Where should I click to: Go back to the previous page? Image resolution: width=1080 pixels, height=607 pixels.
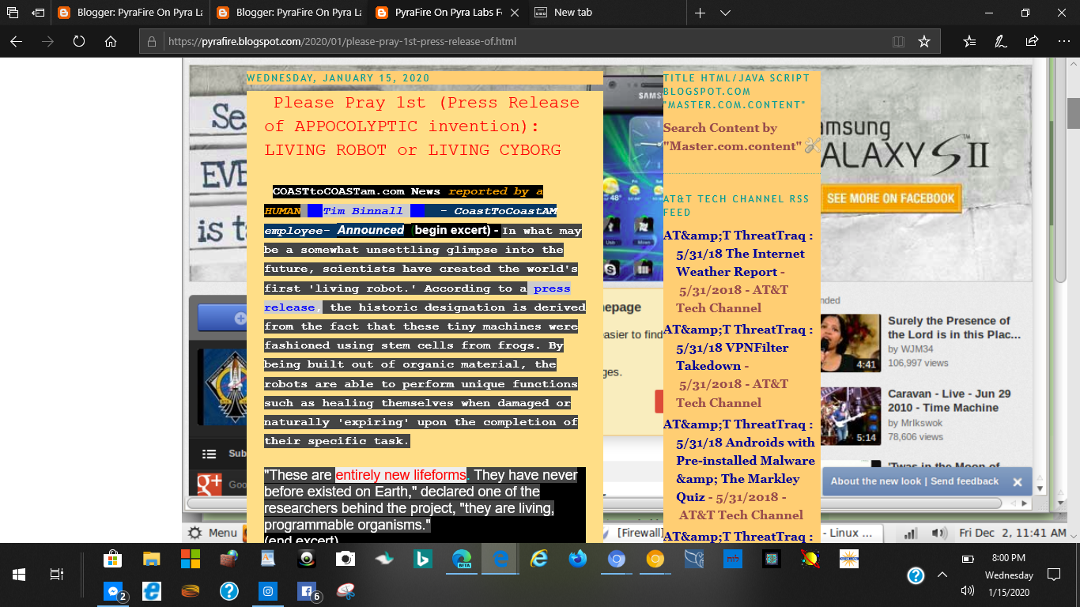pyautogui.click(x=17, y=41)
